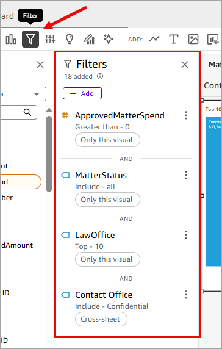Open LawOffice filter three-dot menu
222x349 pixels.
click(x=186, y=235)
